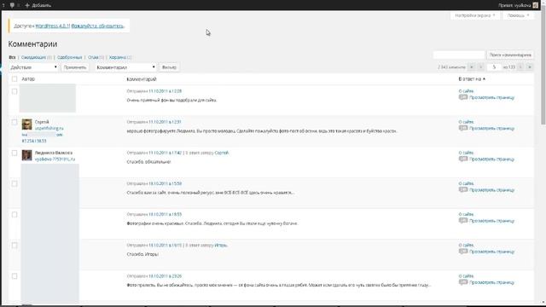
Task: Click the comment bubble icon in the 'Фото прелесть' row
Action: tap(463, 282)
